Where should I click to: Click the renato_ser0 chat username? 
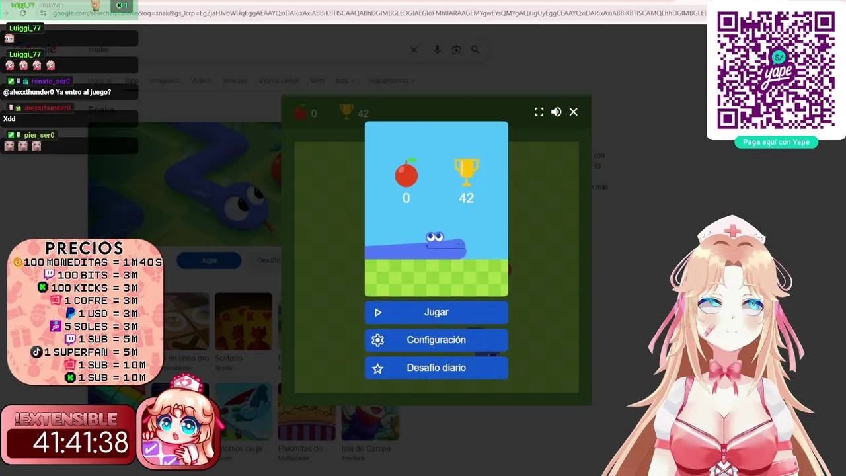pos(50,81)
